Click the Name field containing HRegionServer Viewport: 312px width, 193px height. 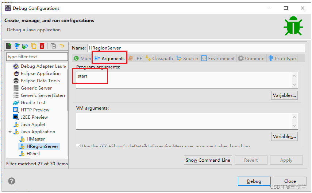pyautogui.click(x=196, y=48)
